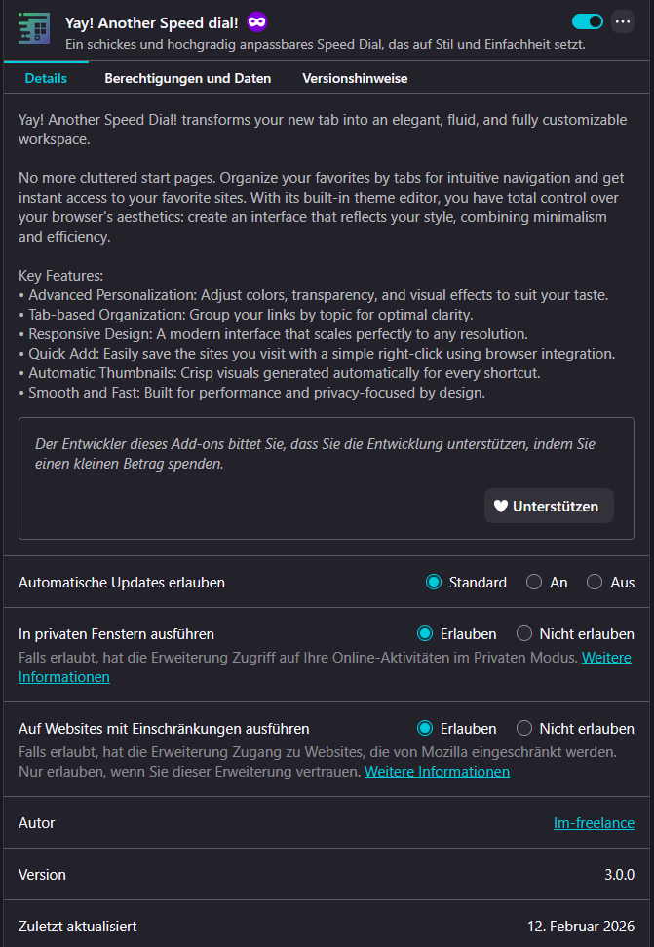The width and height of the screenshot is (654, 947).
Task: Click the version number 3.0.0
Action: [619, 874]
